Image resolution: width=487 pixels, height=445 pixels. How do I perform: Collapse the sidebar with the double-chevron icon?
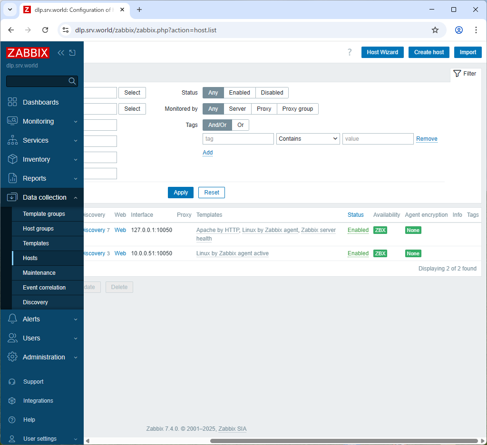tap(61, 53)
